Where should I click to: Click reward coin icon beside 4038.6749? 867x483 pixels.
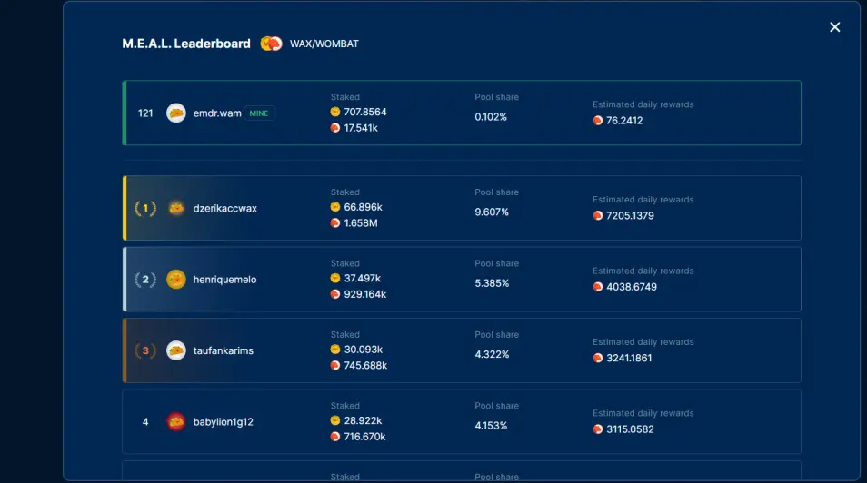point(598,287)
